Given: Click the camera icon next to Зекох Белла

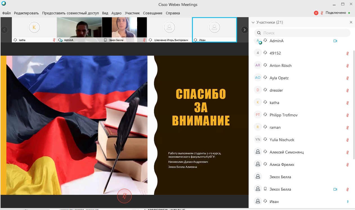Looking at the screenshot, I should pos(335,189).
